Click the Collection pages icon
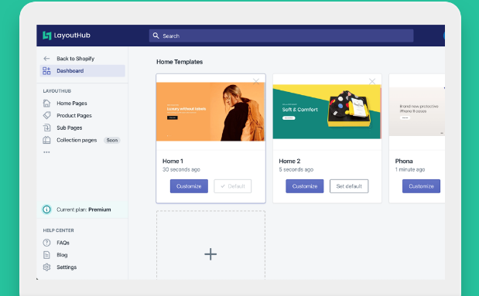479x296 pixels. coord(46,140)
